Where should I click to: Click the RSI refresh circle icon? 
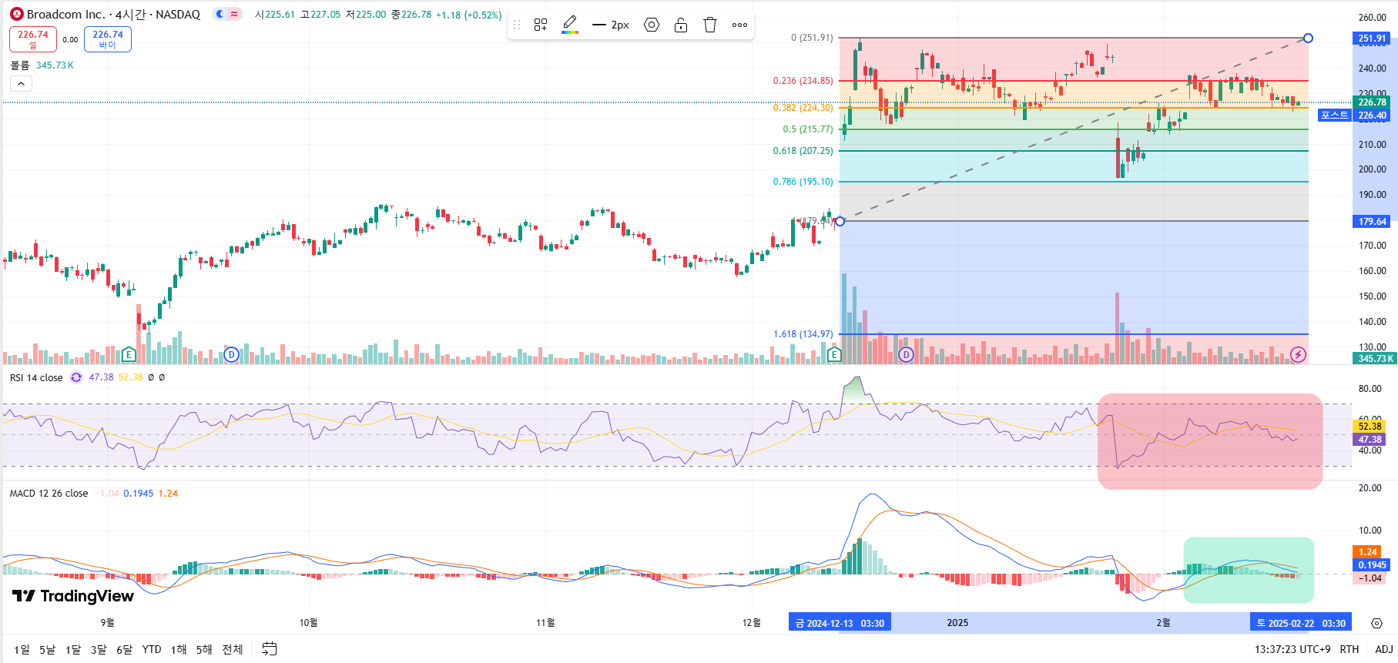pyautogui.click(x=76, y=377)
